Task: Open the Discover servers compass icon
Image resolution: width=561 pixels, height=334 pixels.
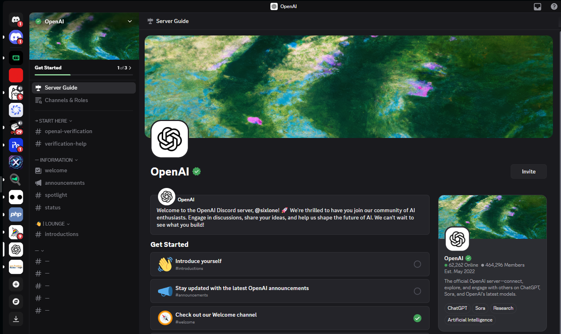Action: coord(16,302)
